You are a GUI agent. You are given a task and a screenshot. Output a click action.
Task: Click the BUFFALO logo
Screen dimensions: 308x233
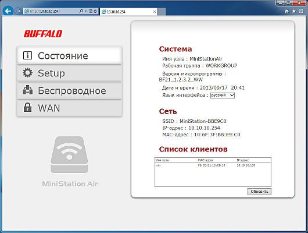pos(43,34)
